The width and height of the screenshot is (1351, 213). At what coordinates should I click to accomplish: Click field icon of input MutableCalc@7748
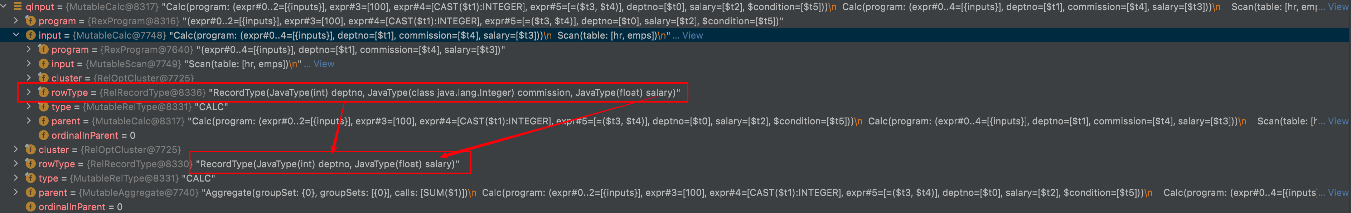click(30, 35)
